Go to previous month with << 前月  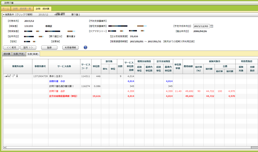tap(11, 47)
